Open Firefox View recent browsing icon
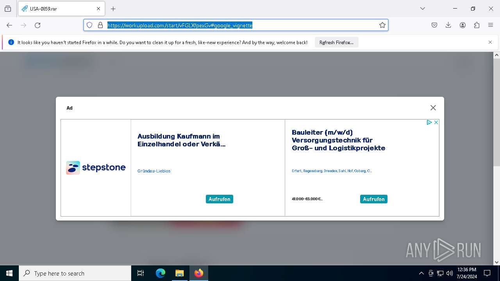Image resolution: width=500 pixels, height=281 pixels. 8,9
